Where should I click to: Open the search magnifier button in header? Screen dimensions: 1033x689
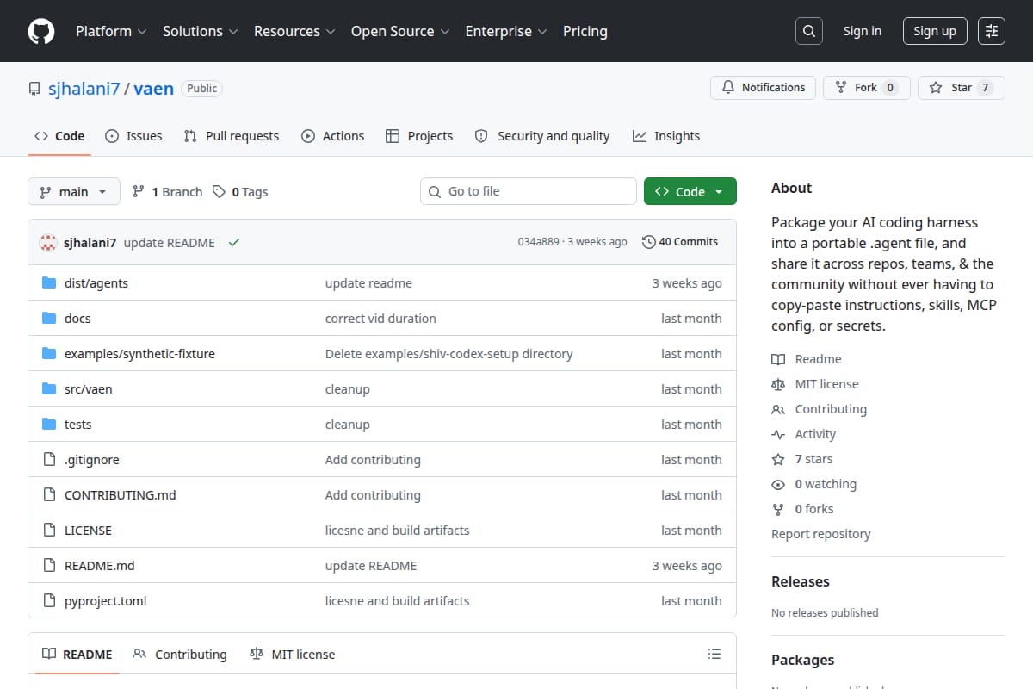[808, 31]
